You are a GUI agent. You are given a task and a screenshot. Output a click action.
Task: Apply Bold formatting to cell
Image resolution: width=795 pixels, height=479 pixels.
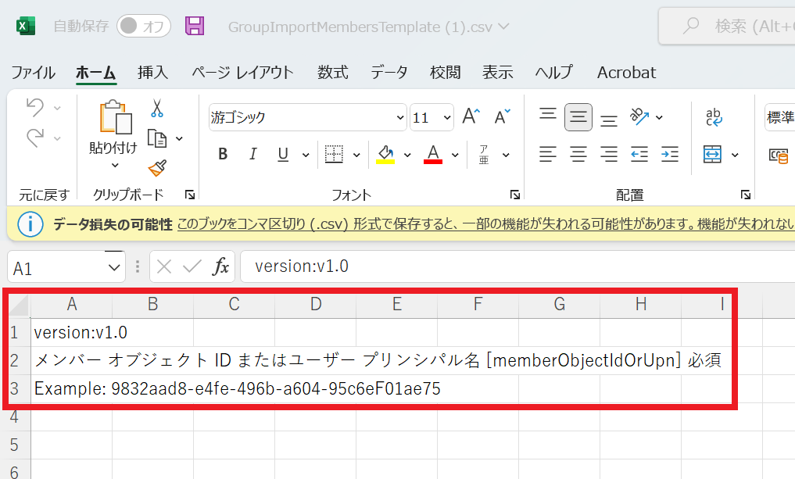[223, 154]
